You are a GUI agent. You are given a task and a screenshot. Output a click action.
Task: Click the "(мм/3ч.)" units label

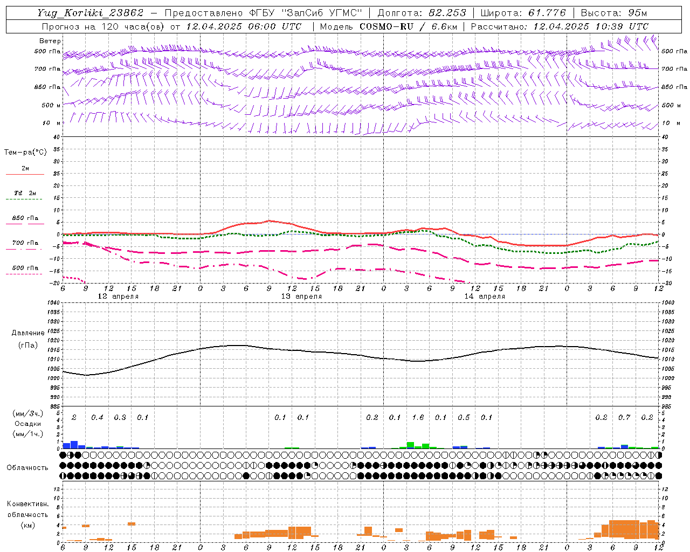(x=28, y=413)
